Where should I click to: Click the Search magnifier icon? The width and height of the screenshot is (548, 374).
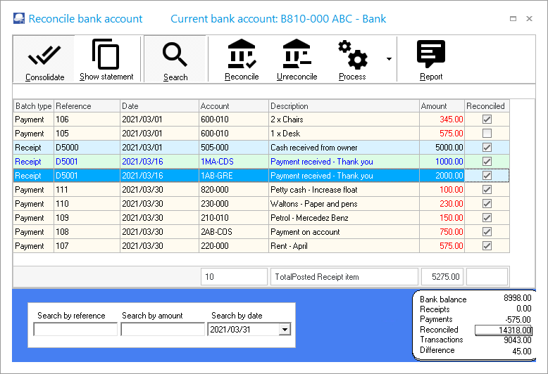pyautogui.click(x=175, y=54)
